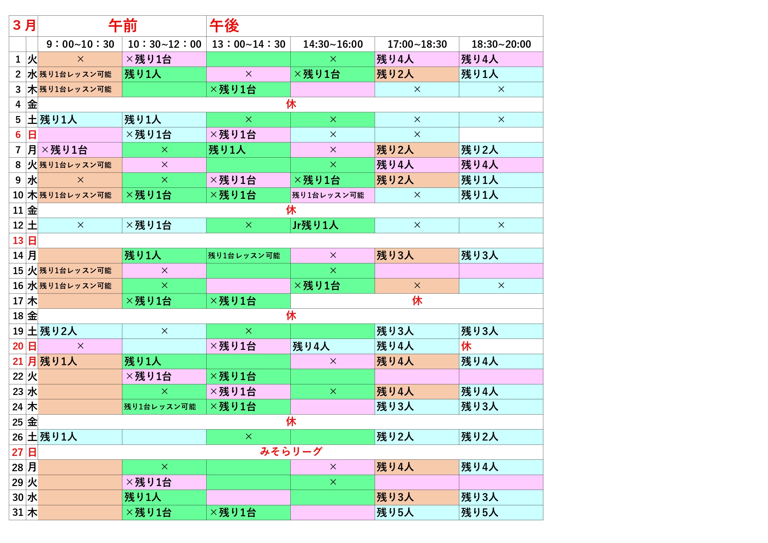Click the red "21 月" date label

pyautogui.click(x=25, y=361)
